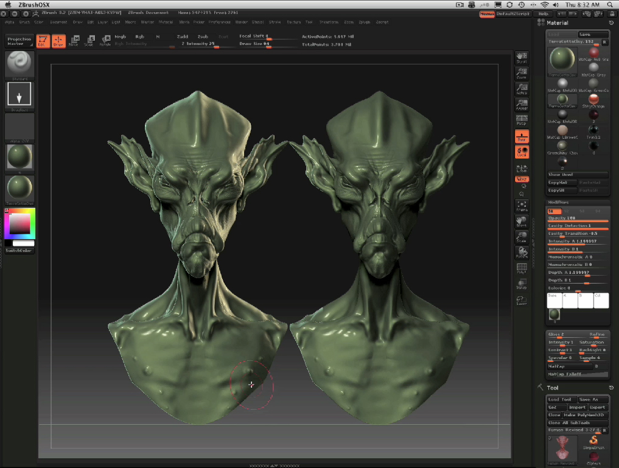This screenshot has height=468, width=619.
Task: Open the Document menu
Action: 58,22
